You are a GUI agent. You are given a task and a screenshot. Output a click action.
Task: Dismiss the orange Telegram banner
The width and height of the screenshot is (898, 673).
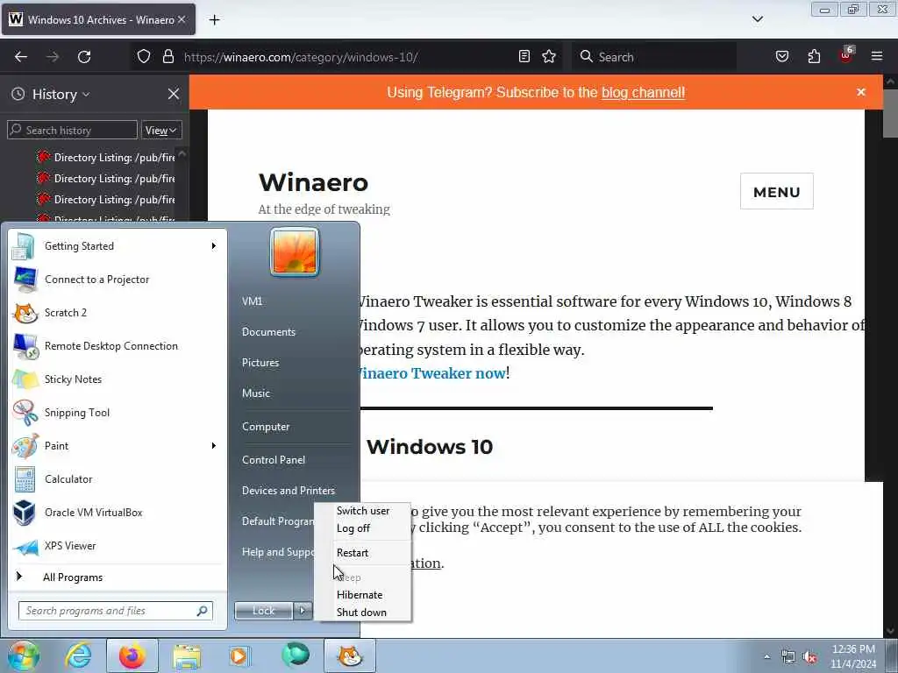point(861,92)
